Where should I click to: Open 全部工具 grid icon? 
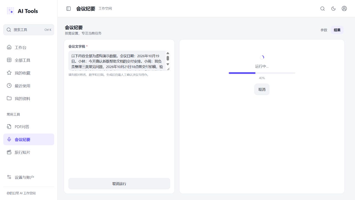[9, 60]
